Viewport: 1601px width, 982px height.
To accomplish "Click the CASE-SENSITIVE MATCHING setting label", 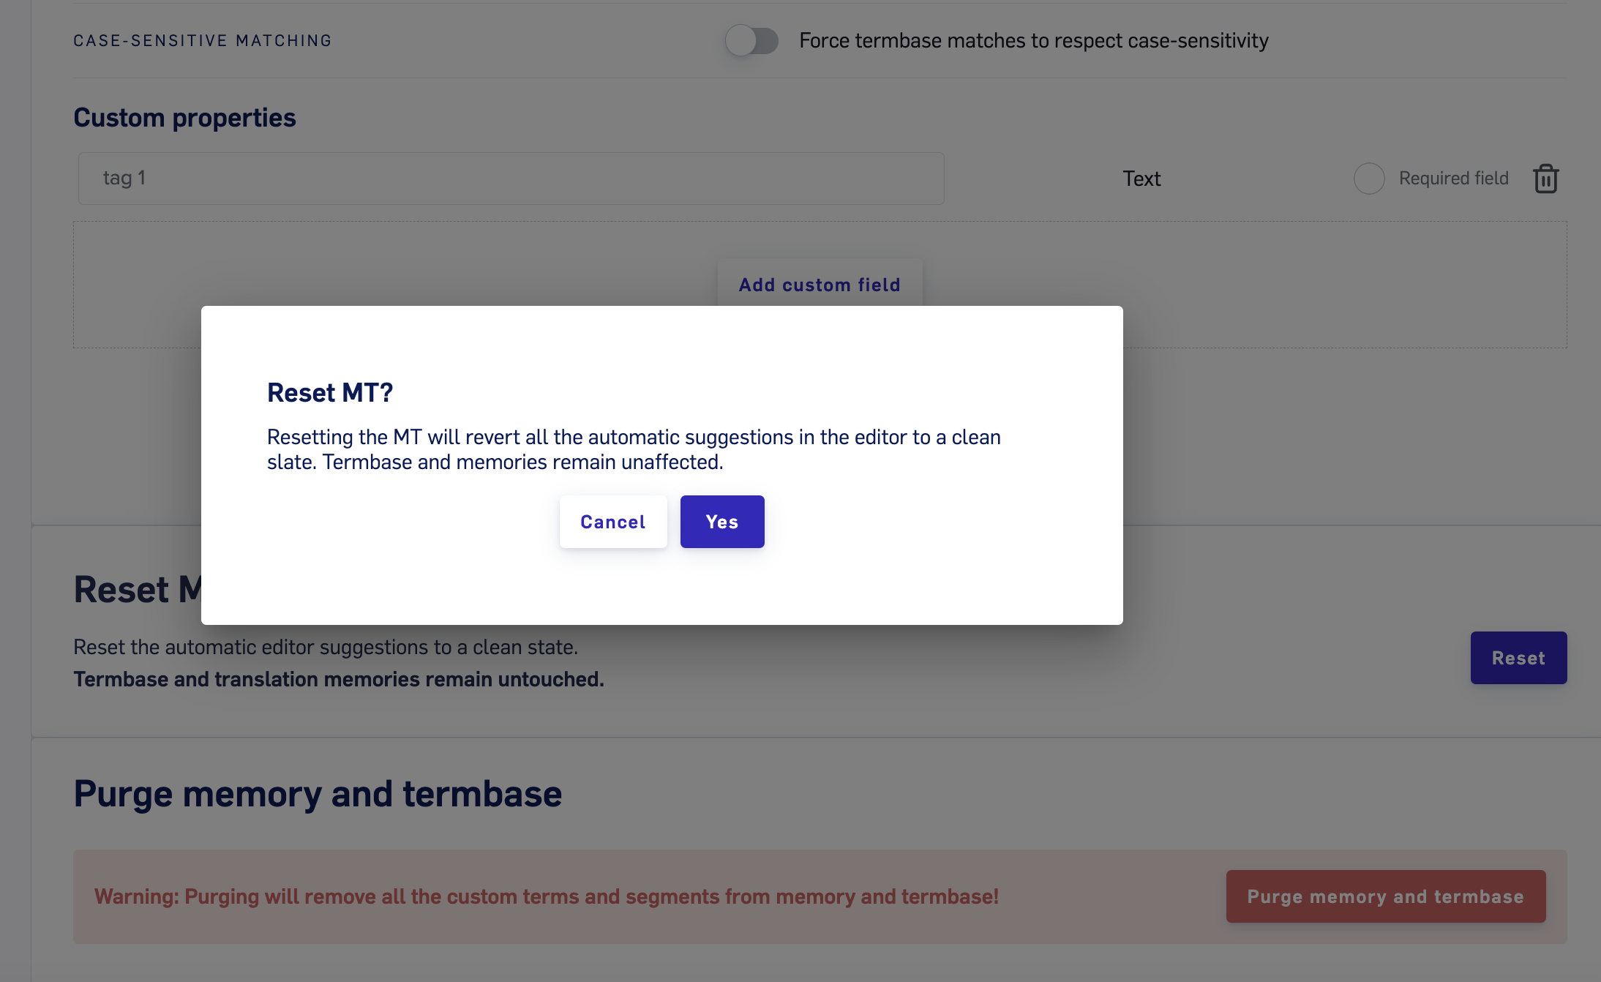I will click(203, 40).
